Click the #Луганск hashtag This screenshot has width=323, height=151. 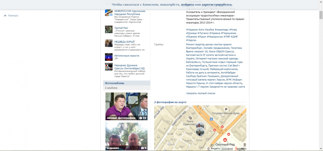tap(203, 33)
